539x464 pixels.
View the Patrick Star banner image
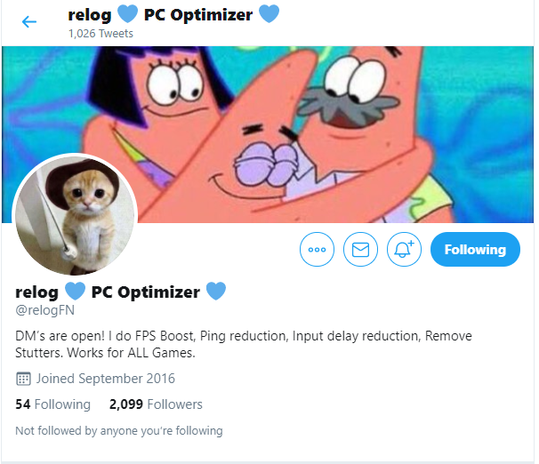pos(268,134)
